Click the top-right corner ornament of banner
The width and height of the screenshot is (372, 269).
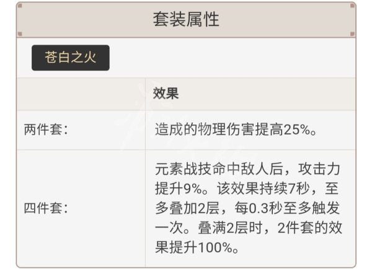click(352, 6)
